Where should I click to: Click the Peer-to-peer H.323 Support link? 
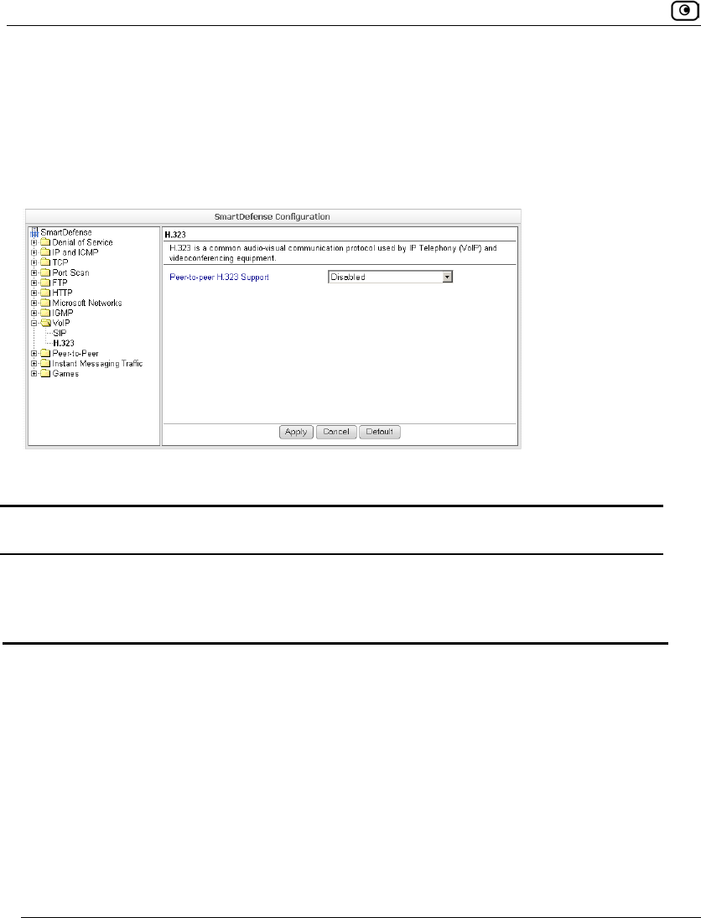click(219, 277)
